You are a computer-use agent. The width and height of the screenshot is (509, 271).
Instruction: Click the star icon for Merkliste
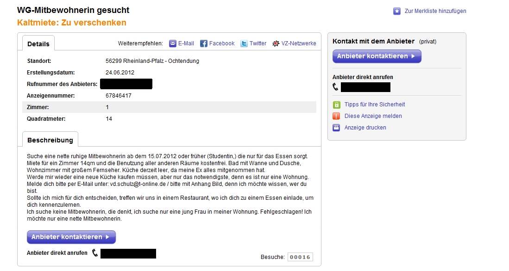pos(397,11)
